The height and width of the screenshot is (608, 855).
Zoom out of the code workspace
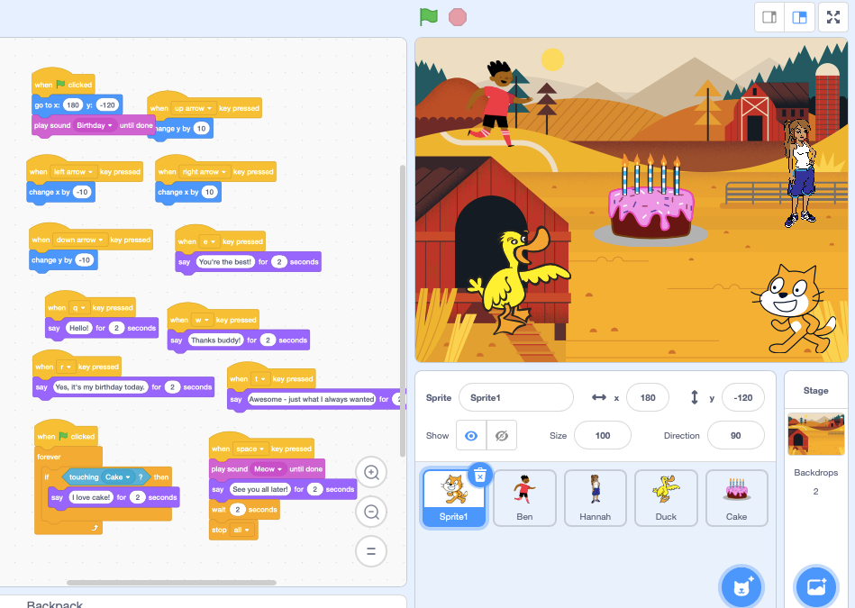click(371, 512)
